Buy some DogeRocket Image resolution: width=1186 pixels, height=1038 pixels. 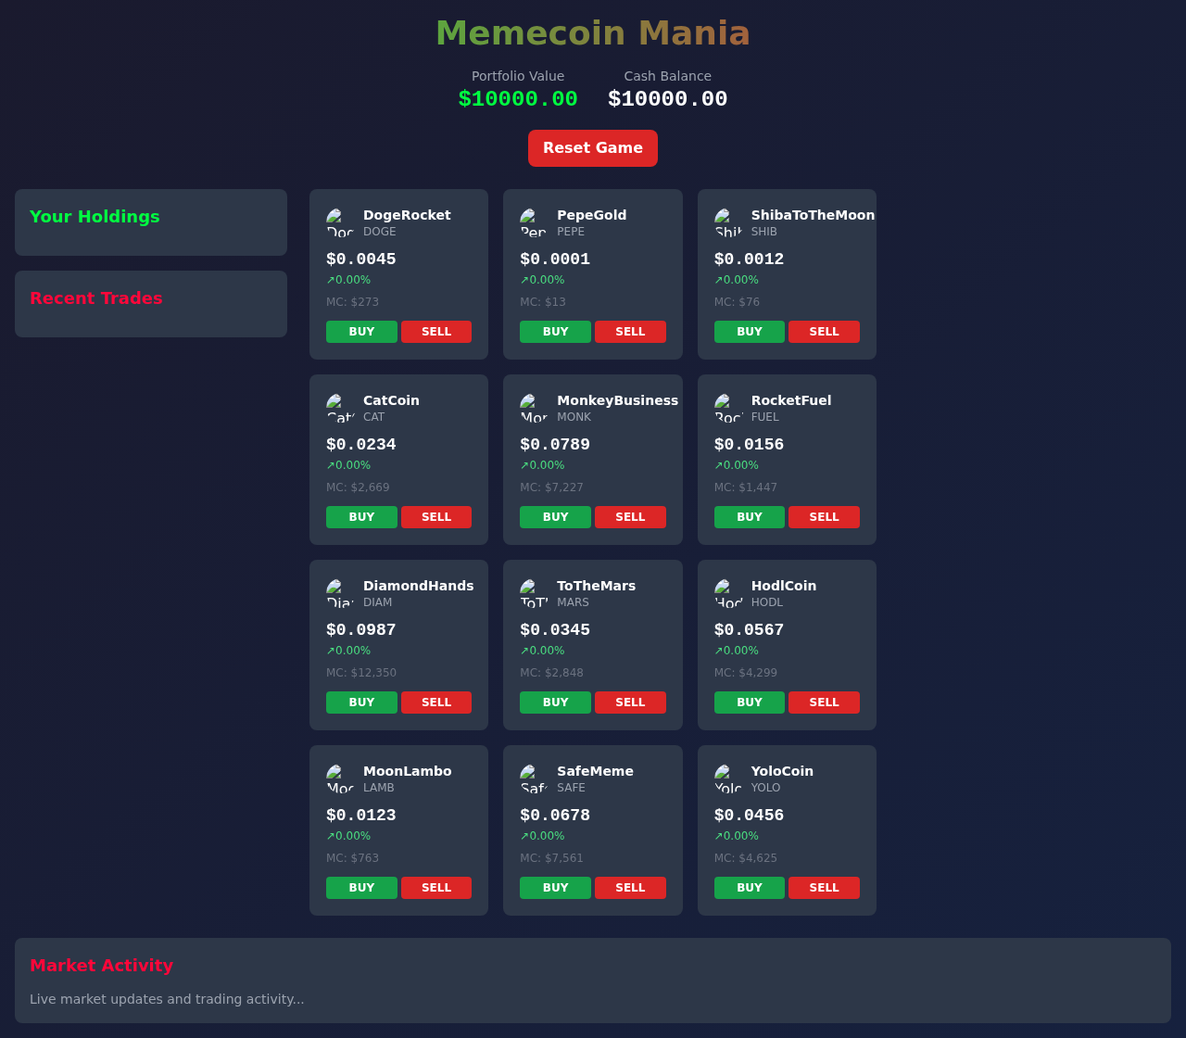point(361,331)
